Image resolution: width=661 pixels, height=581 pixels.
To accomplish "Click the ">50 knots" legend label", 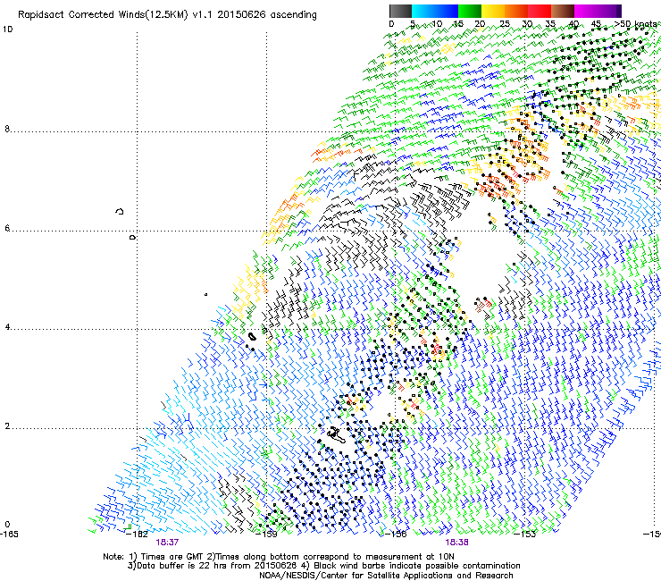I will (636, 23).
